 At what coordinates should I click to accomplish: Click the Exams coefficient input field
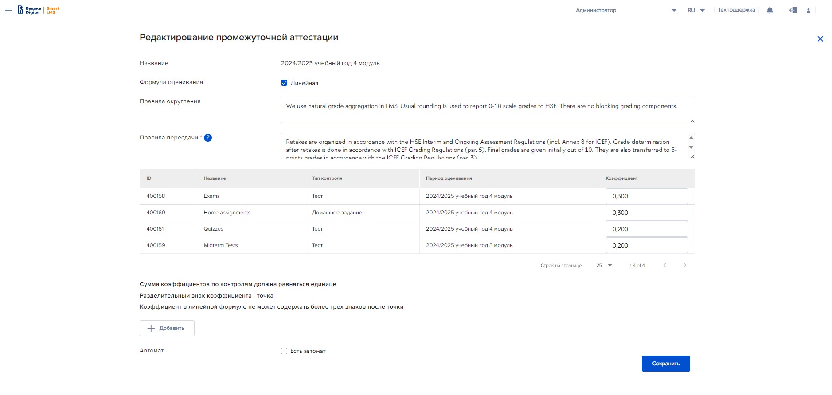pyautogui.click(x=646, y=196)
